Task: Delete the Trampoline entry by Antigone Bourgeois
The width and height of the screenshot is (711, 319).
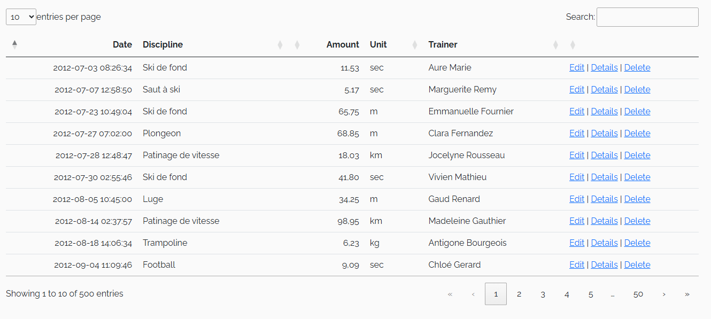Action: 637,243
